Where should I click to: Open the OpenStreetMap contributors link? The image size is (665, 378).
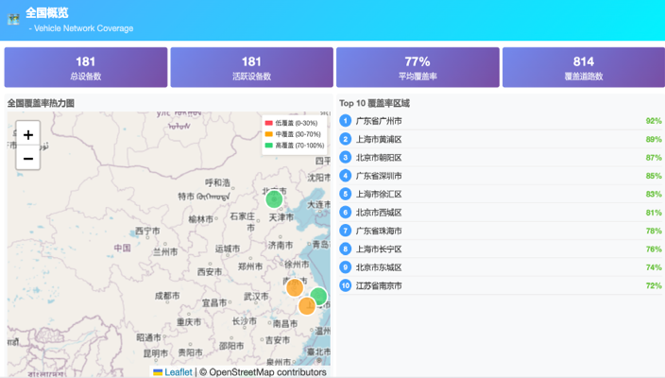click(267, 372)
